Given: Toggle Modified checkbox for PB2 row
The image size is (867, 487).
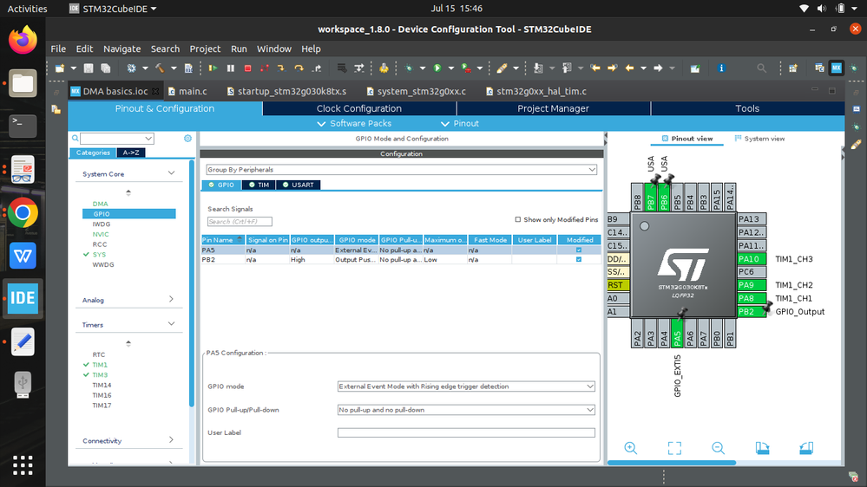Looking at the screenshot, I should pos(579,259).
